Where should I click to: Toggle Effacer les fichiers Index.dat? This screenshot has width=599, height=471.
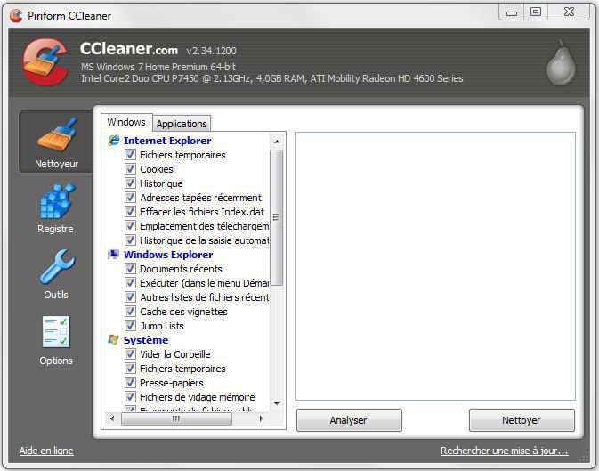coord(130,211)
